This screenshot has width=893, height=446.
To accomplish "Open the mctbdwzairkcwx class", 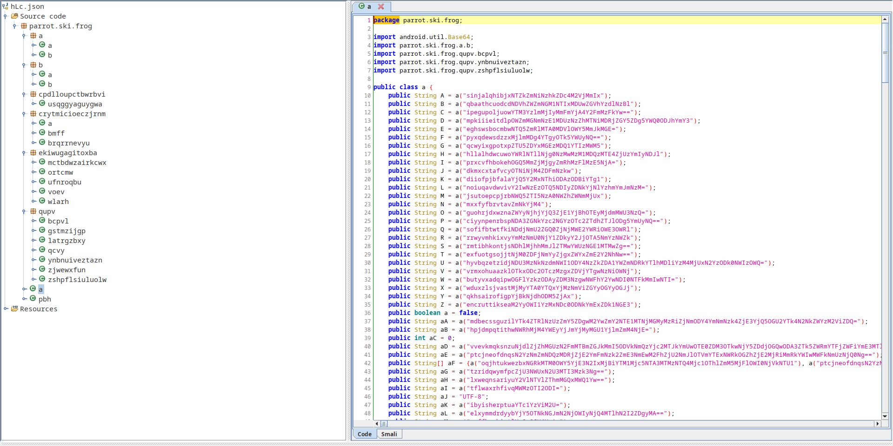I will point(77,163).
